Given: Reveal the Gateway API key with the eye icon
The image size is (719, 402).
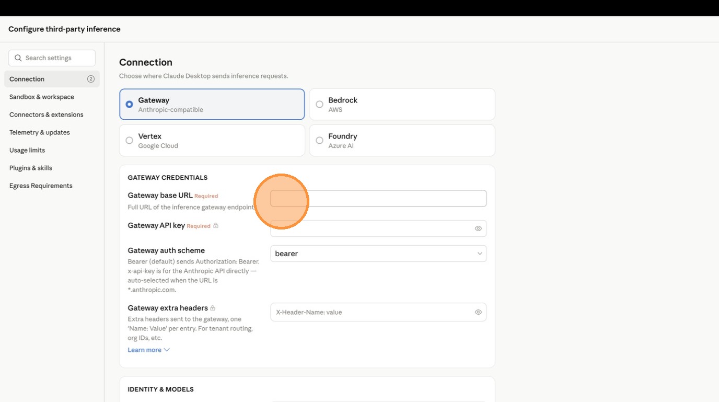Looking at the screenshot, I should tap(478, 228).
